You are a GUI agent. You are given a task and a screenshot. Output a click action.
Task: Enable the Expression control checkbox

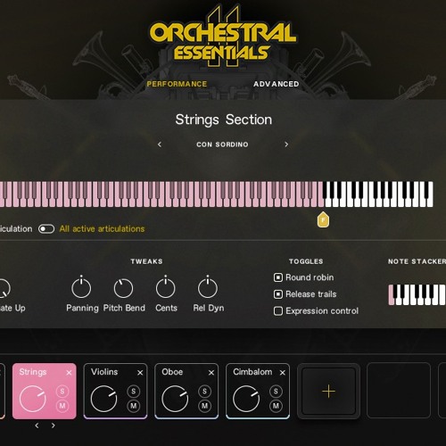tap(278, 311)
